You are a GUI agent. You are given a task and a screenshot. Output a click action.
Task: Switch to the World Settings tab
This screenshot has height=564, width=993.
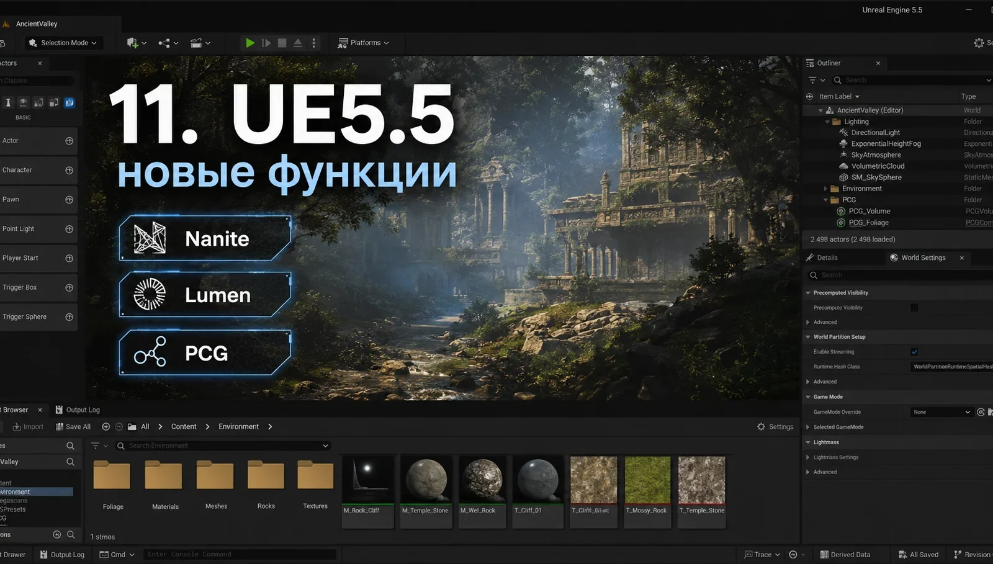coord(918,257)
